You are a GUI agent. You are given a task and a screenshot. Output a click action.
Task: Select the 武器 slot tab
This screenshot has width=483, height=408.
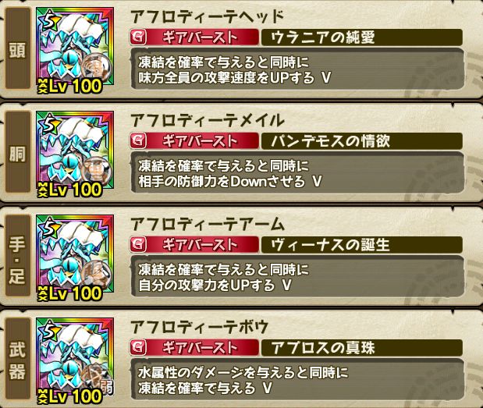[x=18, y=359]
